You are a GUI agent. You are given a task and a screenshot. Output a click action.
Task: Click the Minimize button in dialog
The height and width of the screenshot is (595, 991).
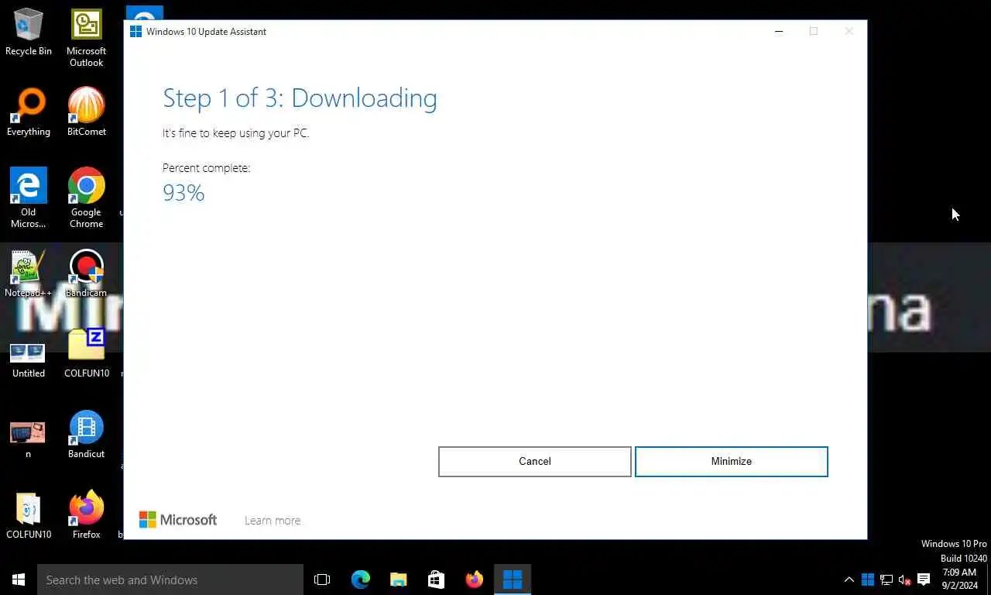click(x=732, y=462)
